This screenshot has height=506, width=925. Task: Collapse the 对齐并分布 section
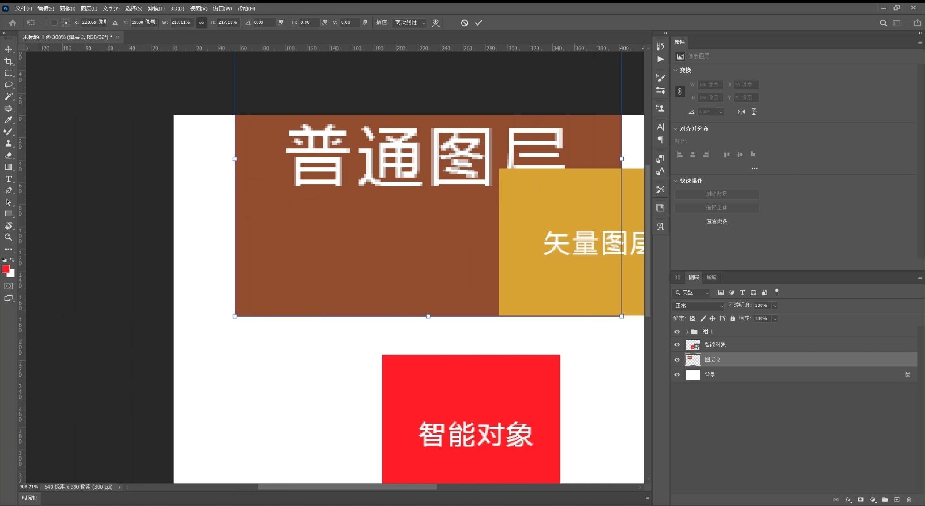[676, 129]
